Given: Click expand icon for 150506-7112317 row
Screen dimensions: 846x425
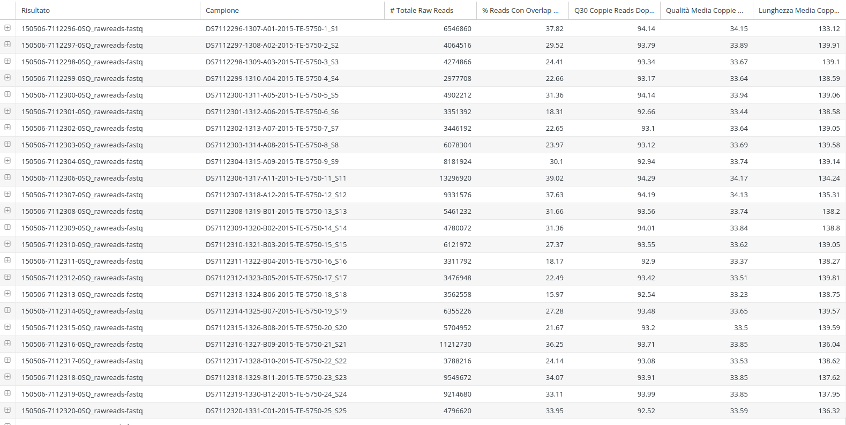Looking at the screenshot, I should pyautogui.click(x=8, y=360).
